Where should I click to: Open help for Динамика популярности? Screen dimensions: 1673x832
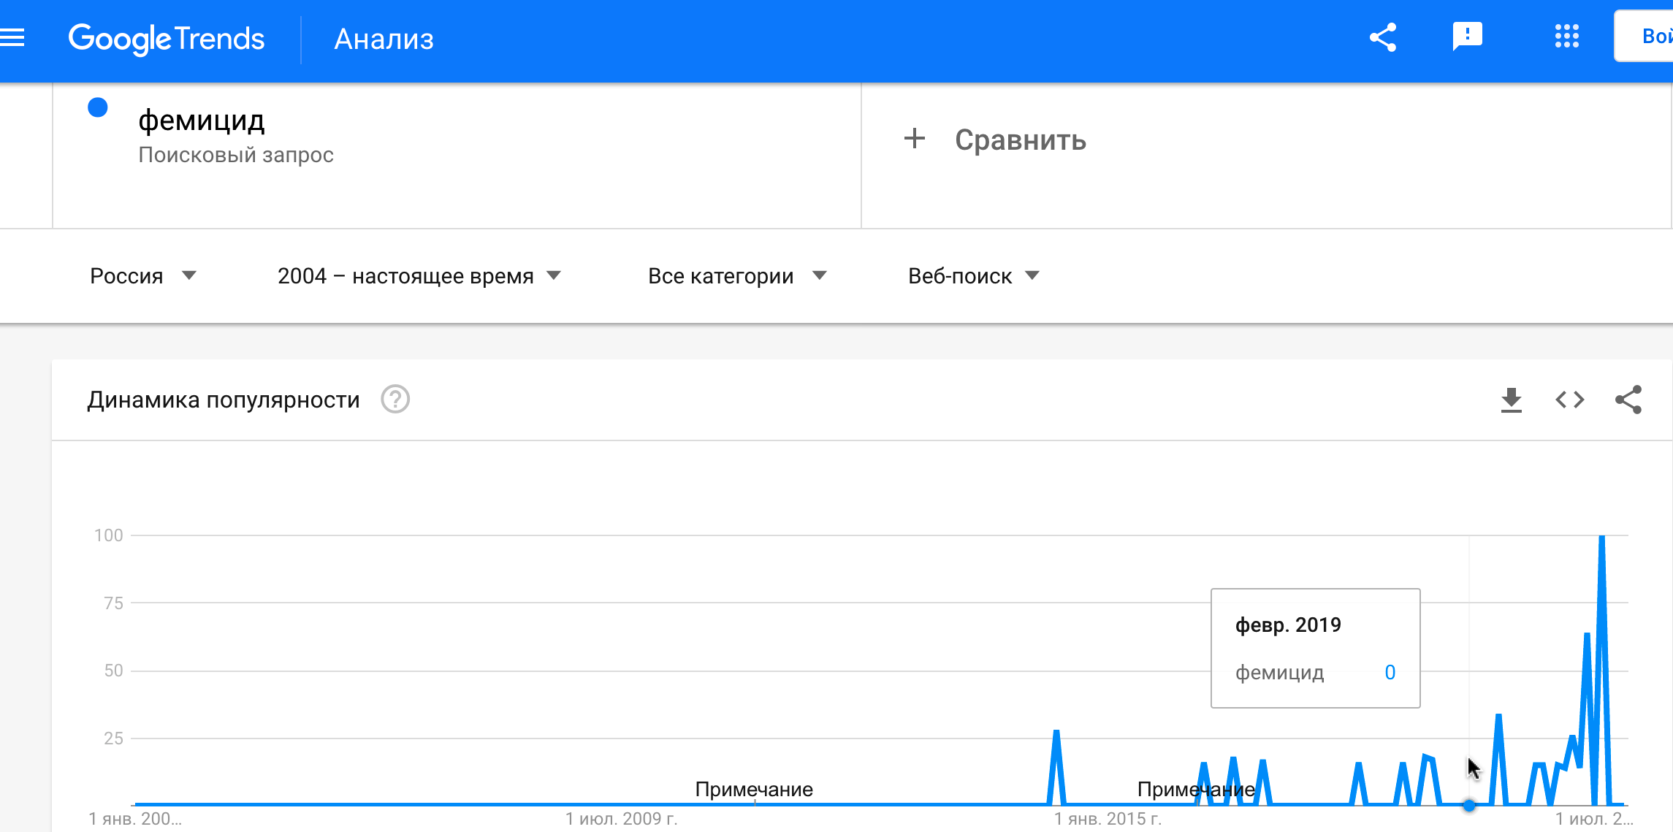(395, 400)
